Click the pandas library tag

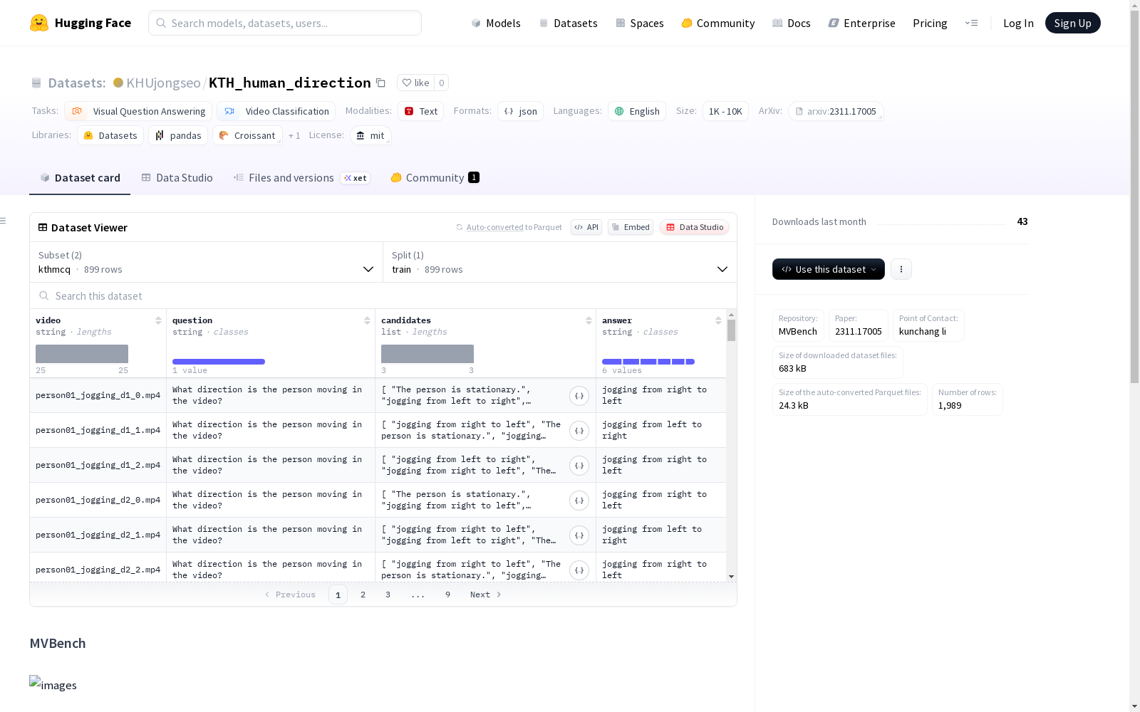[x=178, y=135]
